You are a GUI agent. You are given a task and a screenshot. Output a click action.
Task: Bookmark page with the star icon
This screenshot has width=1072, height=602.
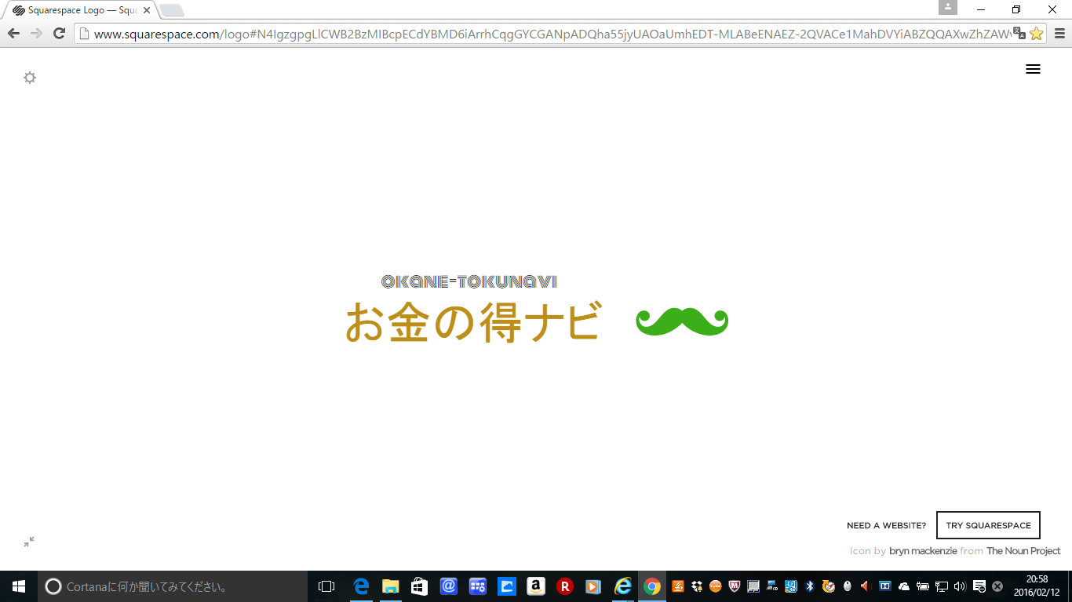(x=1036, y=33)
